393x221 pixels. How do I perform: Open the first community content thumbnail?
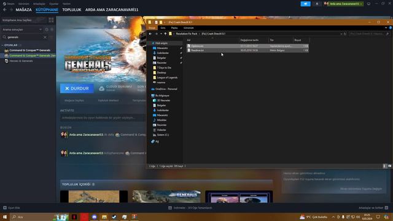94,196
